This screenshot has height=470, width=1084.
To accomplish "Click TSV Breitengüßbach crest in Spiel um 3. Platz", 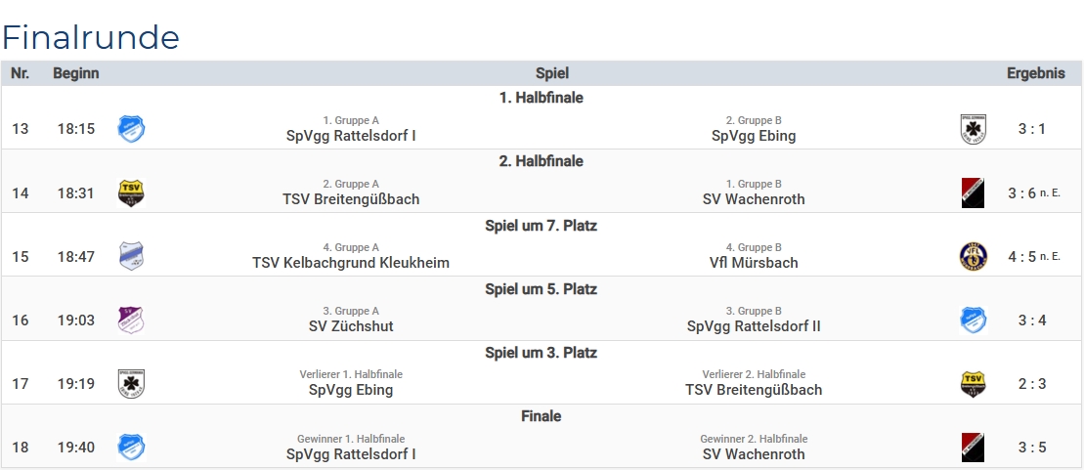I will click(x=973, y=383).
